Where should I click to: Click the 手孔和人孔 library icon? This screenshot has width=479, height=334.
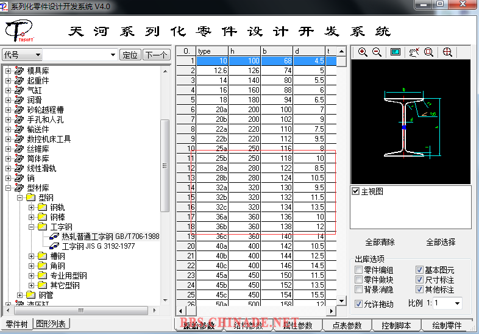[x=19, y=120]
